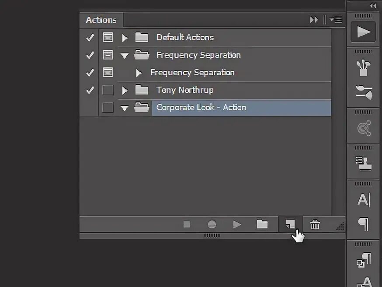The image size is (382, 287).
Task: Collapse the Frequency Separation set
Action: click(x=125, y=56)
